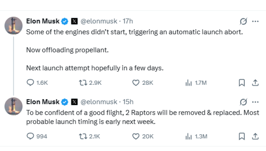Viewport: 266px width, 151px height.
Task: Share the launch abort tweet
Action: tap(255, 83)
